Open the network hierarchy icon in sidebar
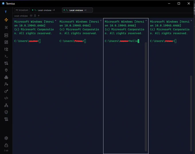Screen dimensions: 195x154 point(6,105)
